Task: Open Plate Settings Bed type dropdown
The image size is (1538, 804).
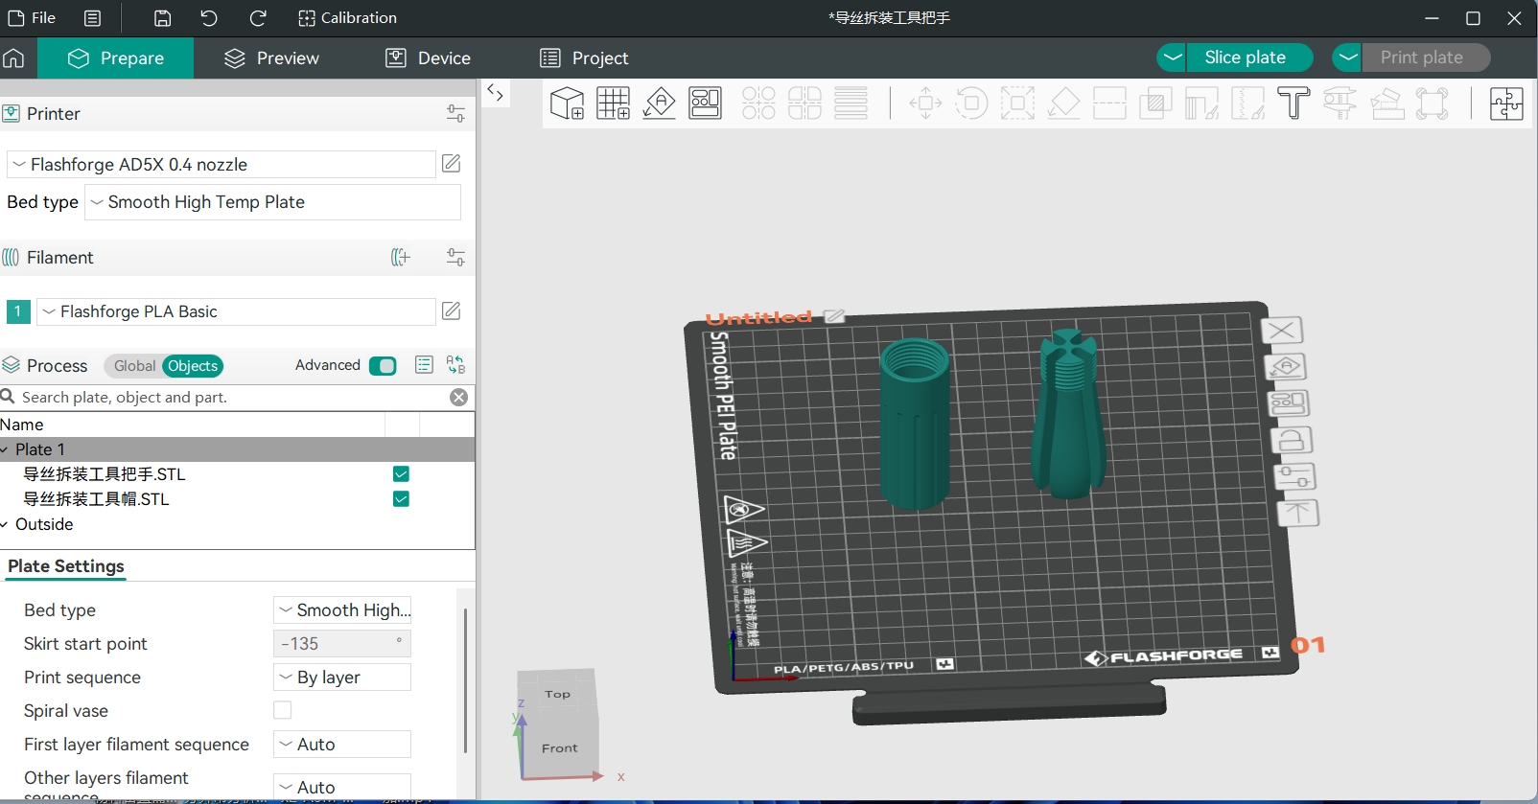Action: [x=342, y=609]
